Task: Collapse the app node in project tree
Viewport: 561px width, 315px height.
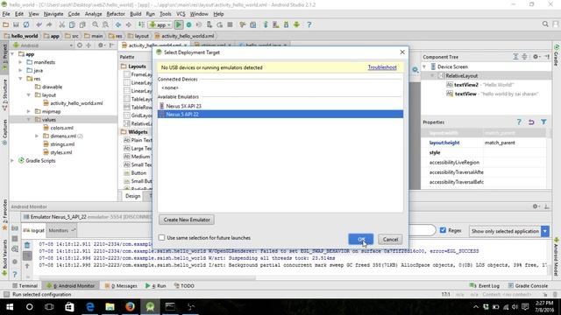Action: pos(13,54)
